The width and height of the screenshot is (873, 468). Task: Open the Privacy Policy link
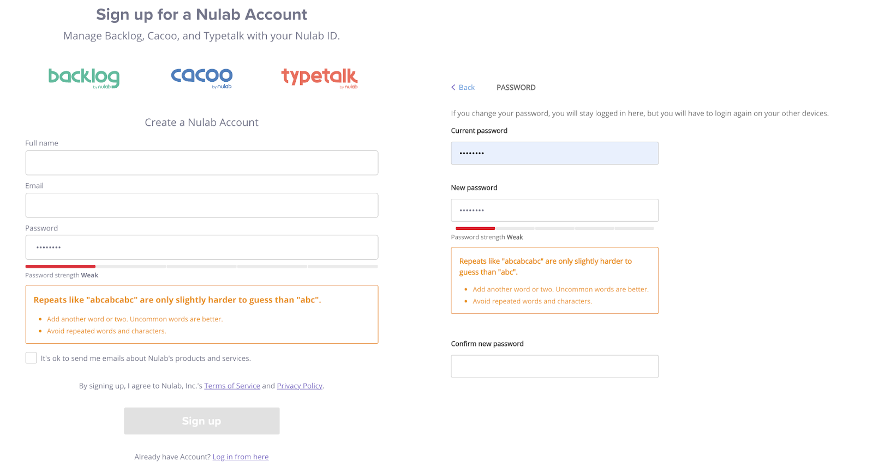pyautogui.click(x=300, y=386)
